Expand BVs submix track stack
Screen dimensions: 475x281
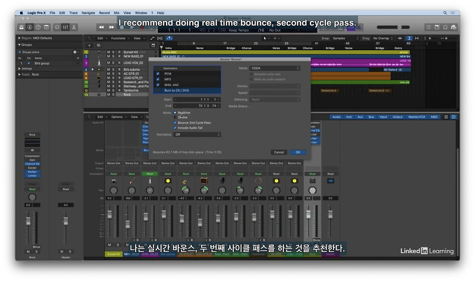(x=93, y=70)
